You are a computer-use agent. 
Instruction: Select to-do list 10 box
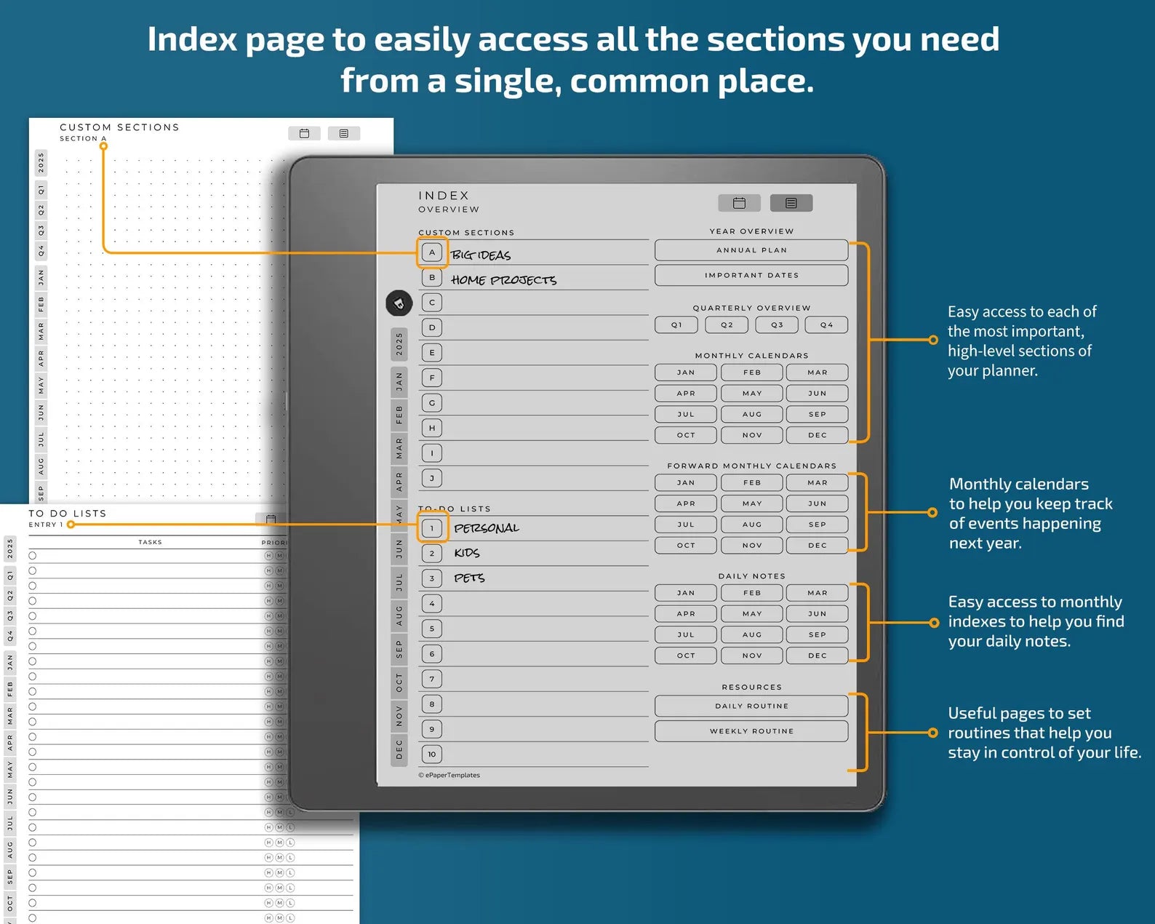432,754
